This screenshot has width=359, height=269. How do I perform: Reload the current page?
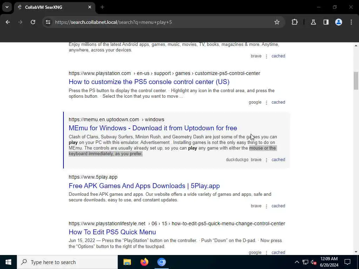tap(33, 22)
